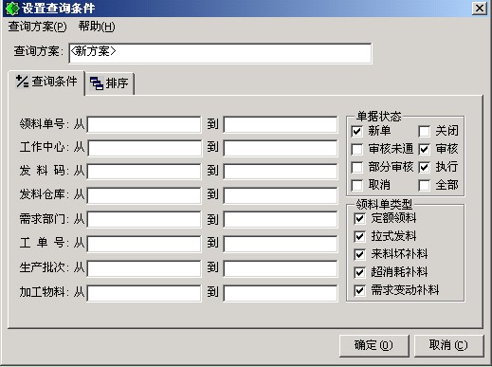Click the 查询条件 tab icon
Viewport: 492px width, 367px height.
pyautogui.click(x=22, y=82)
